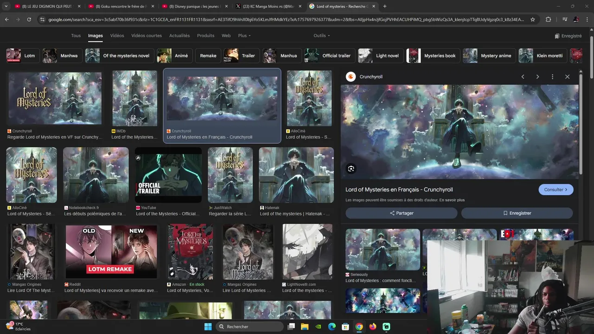Select the Mystery anime chip
This screenshot has width=594, height=334.
coord(489,56)
